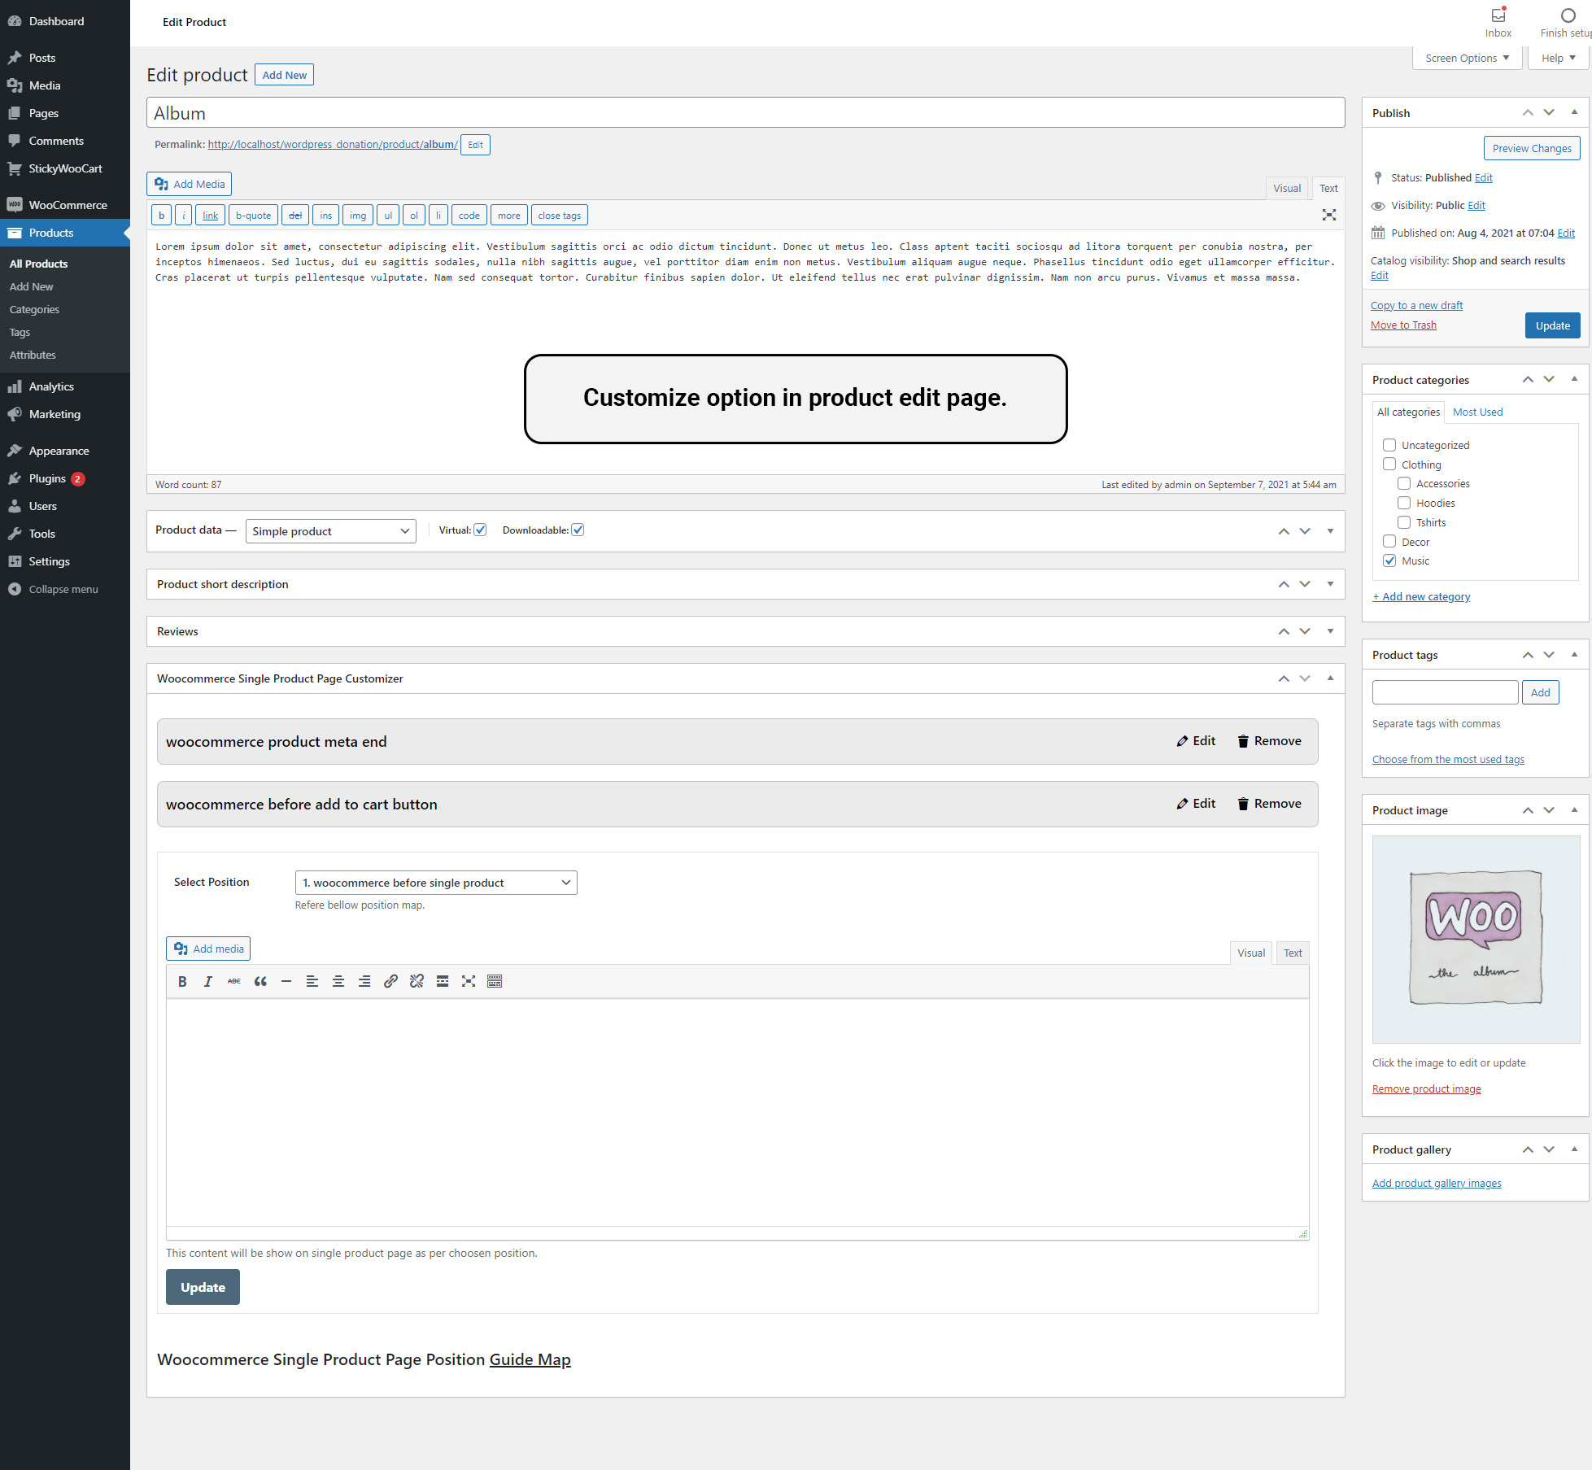Screen dimensions: 1592x1470
Task: Enter fullscreen in customizer editor toolbar
Action: tap(469, 981)
